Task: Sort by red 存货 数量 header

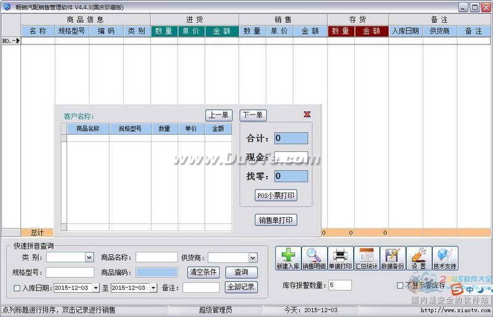Action: tap(341, 31)
